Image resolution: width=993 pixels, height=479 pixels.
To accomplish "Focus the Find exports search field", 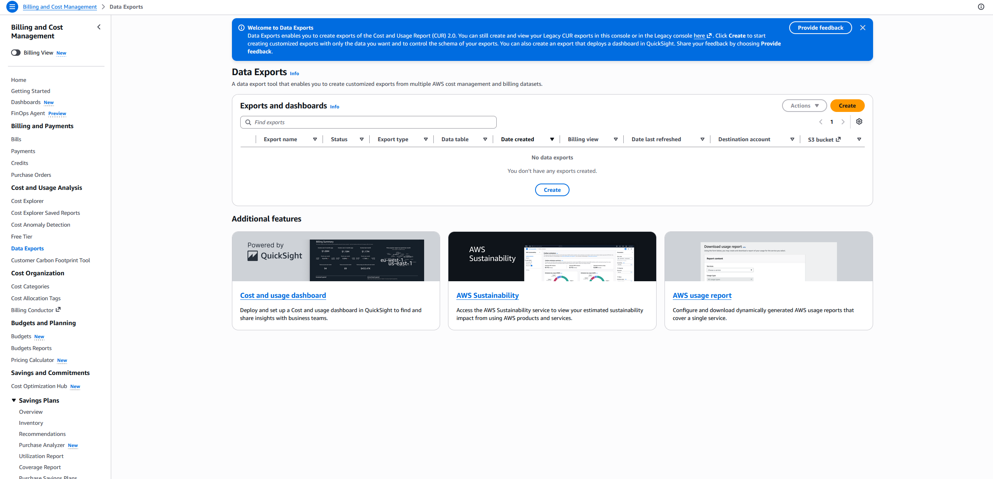I will coord(368,122).
